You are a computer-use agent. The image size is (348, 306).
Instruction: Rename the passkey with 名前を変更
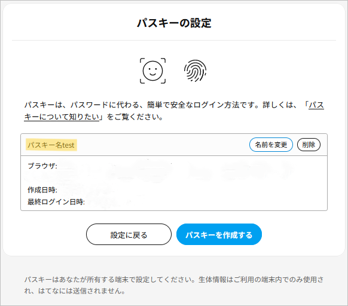coord(271,145)
